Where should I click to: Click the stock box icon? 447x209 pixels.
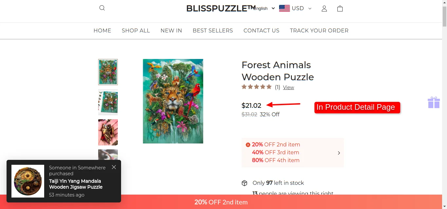[x=244, y=183]
